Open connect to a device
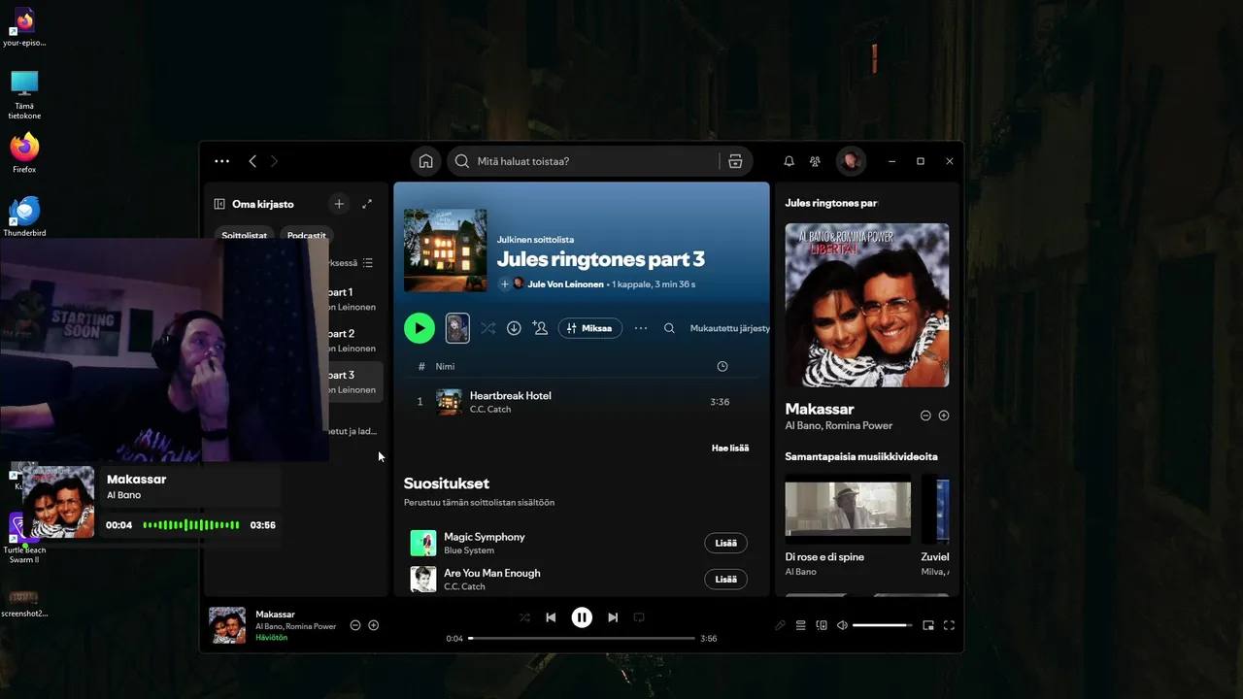The height and width of the screenshot is (699, 1243). point(822,625)
